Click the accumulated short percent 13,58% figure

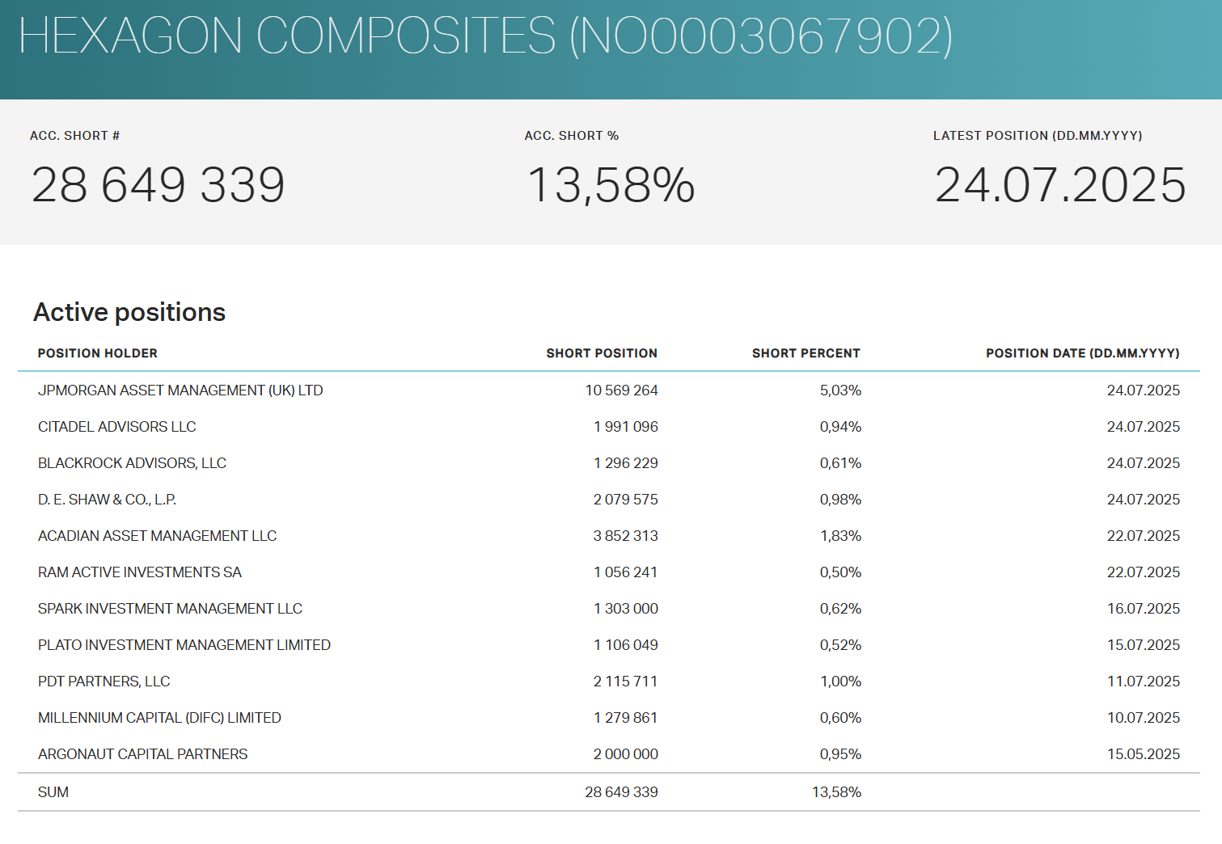coord(611,184)
